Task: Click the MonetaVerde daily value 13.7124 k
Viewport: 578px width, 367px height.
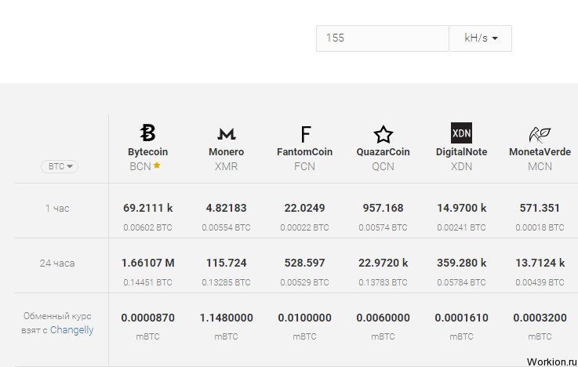Action: [540, 263]
